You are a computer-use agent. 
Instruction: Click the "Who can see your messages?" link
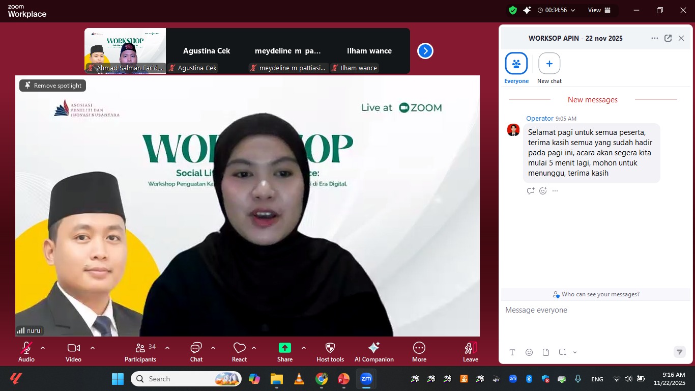tap(596, 294)
